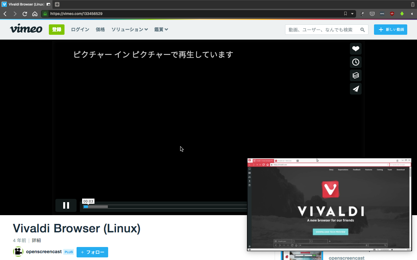
Task: Reload the Vimeo page
Action: (x=25, y=14)
